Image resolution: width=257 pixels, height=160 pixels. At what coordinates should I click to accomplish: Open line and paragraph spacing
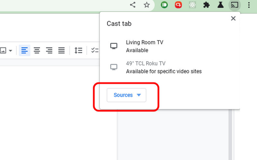(x=78, y=50)
